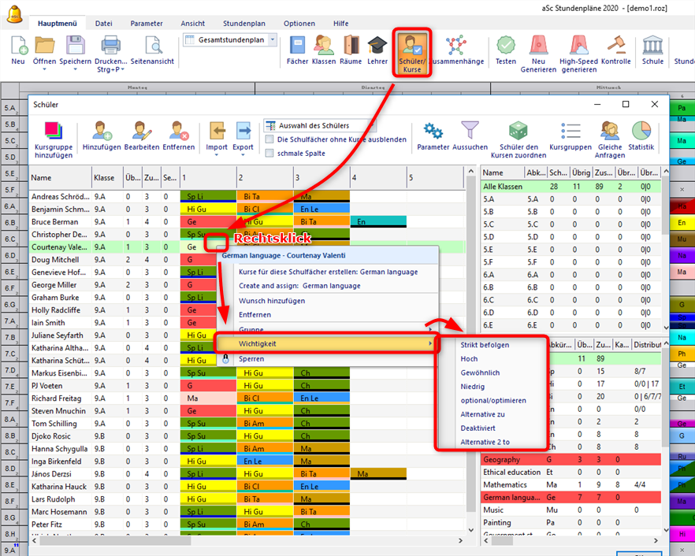Viewport: 695px width, 556px height.
Task: Select Niedrig importance option
Action: [x=473, y=387]
